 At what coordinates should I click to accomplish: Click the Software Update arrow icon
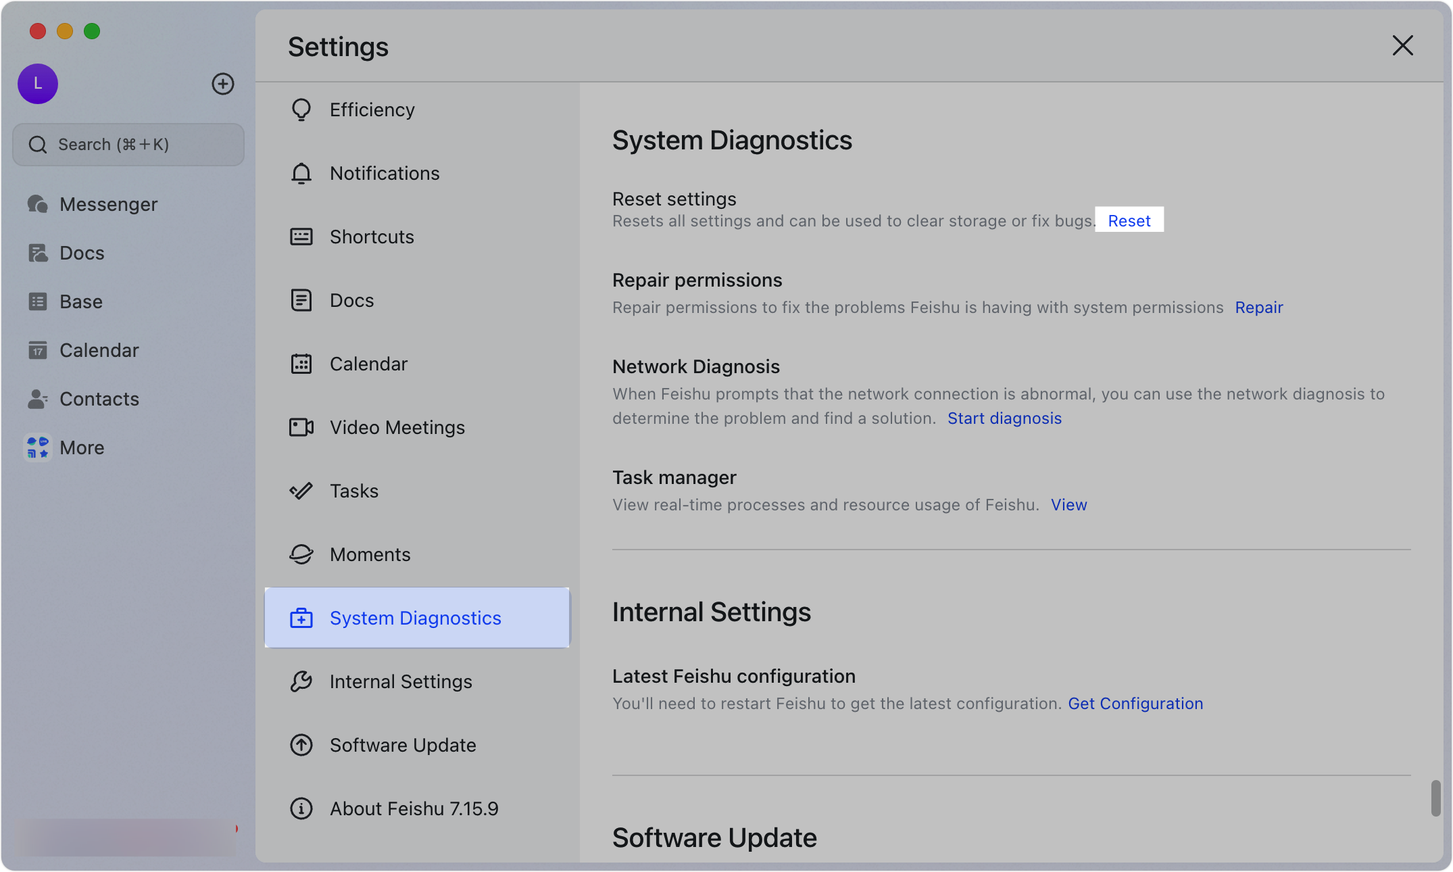[301, 745]
